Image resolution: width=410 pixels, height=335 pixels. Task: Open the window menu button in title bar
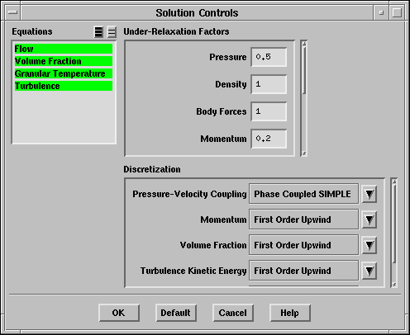tap(12, 12)
